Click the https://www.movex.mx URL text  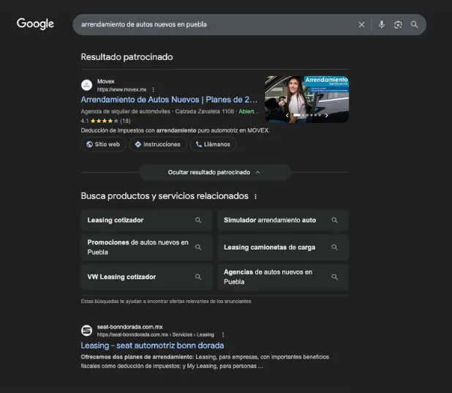(121, 89)
